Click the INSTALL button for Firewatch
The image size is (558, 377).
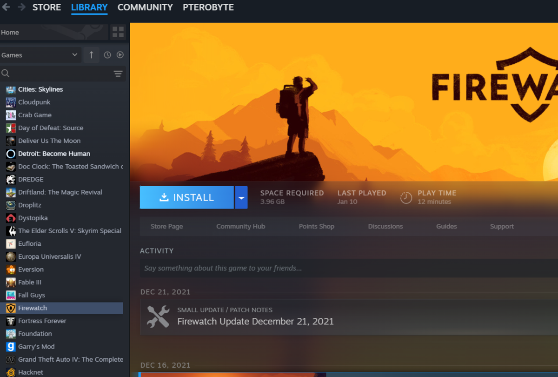186,197
